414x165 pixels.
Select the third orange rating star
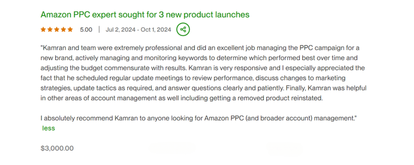click(x=57, y=29)
